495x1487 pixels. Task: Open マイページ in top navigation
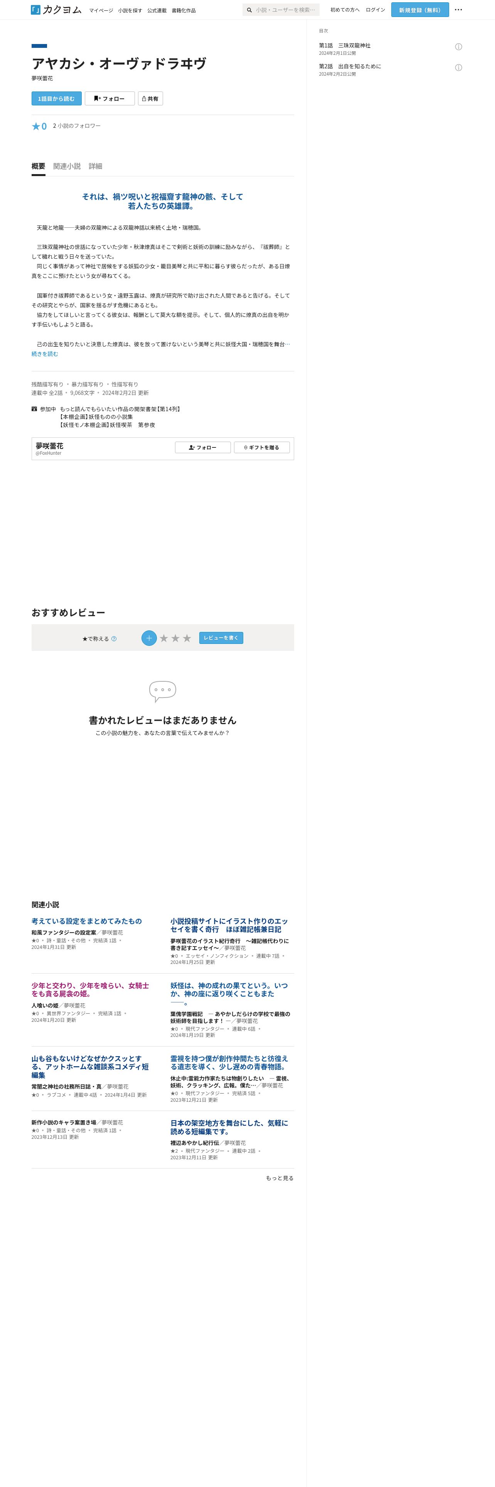click(101, 10)
